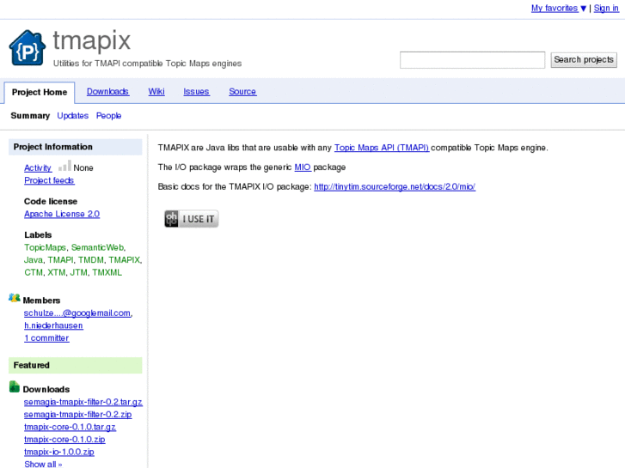Click the TopicMaps label
625x468 pixels.
[x=45, y=247]
